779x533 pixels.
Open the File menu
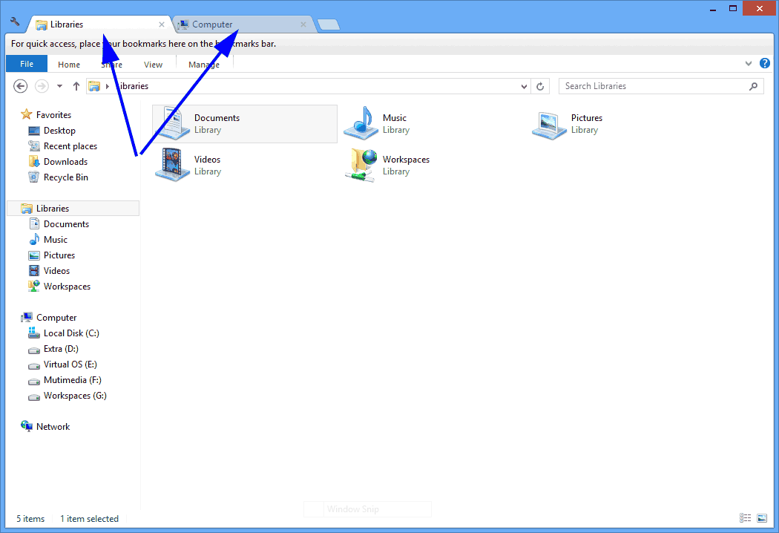click(x=27, y=64)
